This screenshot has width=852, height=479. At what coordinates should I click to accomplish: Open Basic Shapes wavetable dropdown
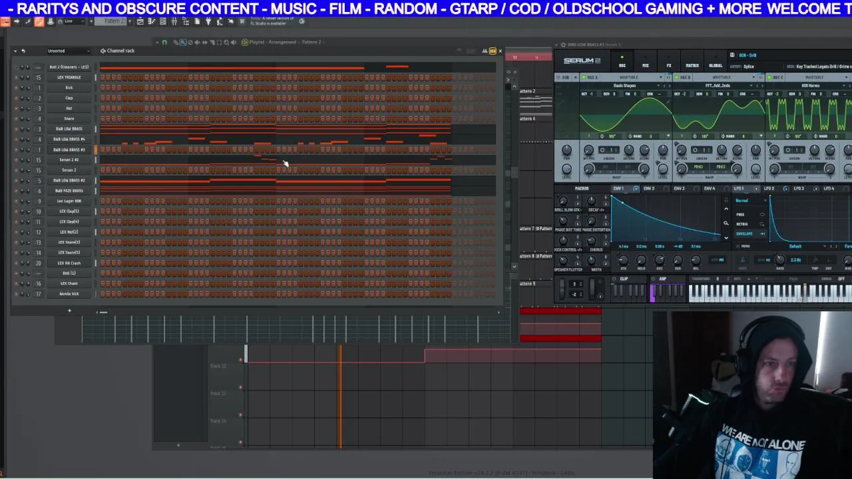pos(624,86)
